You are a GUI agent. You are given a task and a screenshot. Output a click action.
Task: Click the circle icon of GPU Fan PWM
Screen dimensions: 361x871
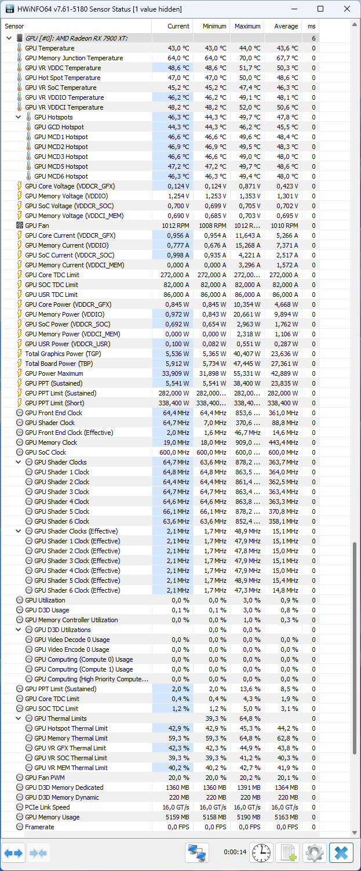tap(20, 778)
